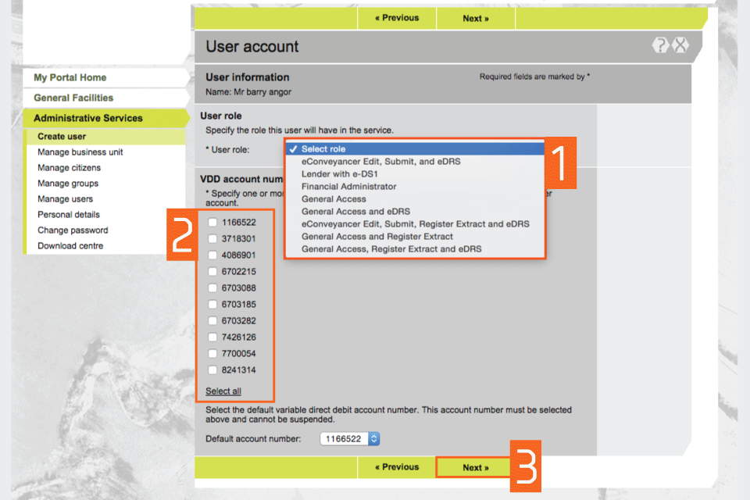The width and height of the screenshot is (750, 500).
Task: Check the box for account 8241314
Action: (x=212, y=370)
